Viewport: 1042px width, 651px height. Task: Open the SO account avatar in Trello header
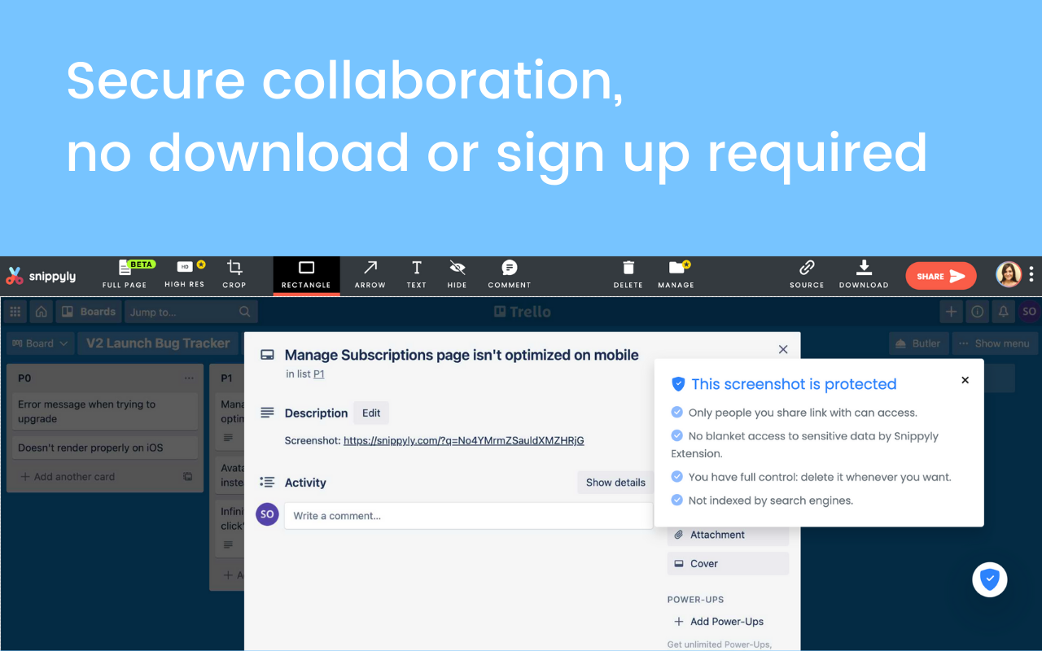[x=1029, y=312]
